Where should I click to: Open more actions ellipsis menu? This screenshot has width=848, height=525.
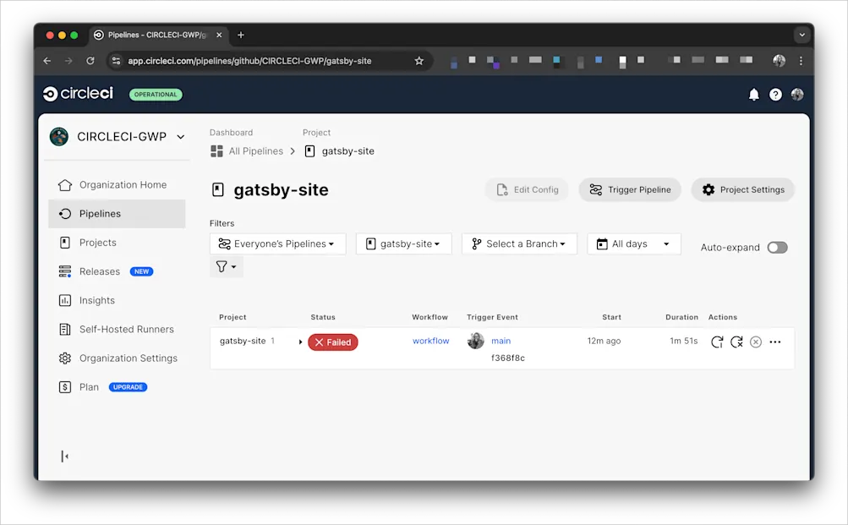775,342
